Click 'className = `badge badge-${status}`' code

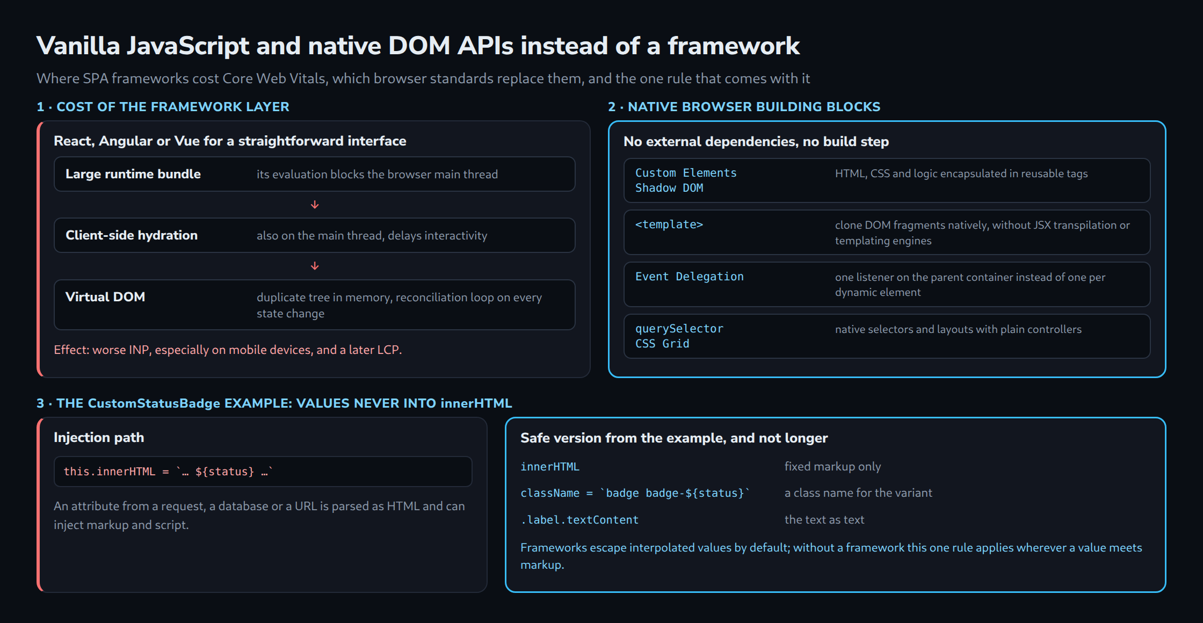click(x=635, y=493)
